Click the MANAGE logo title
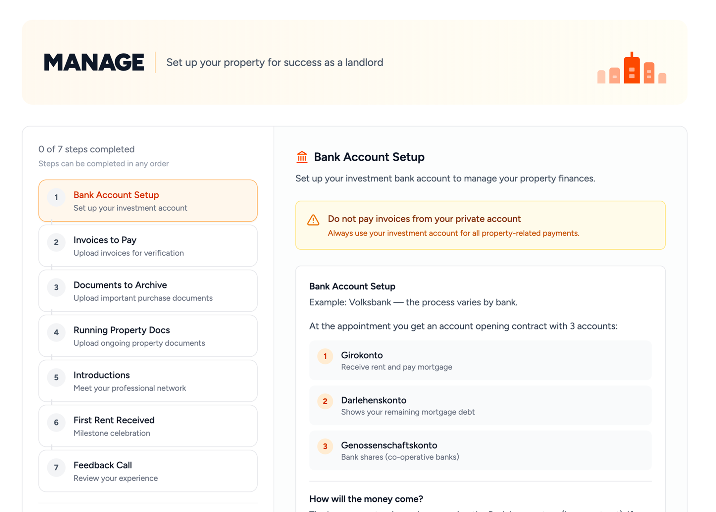This screenshot has height=512, width=716. click(x=94, y=62)
